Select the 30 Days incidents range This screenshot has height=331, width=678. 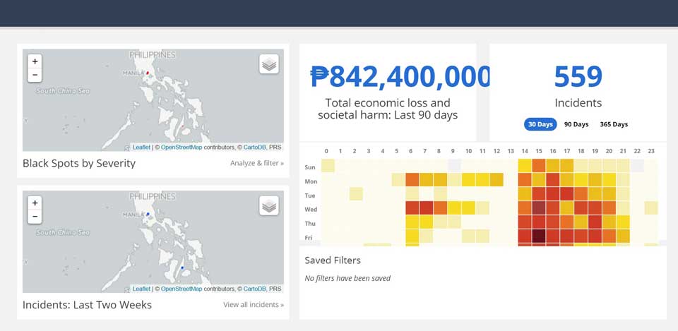[540, 124]
